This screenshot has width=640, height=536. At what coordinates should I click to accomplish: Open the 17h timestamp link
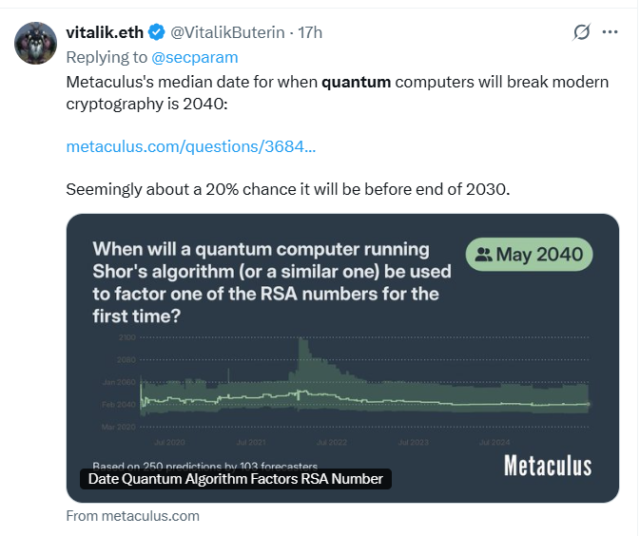[310, 32]
